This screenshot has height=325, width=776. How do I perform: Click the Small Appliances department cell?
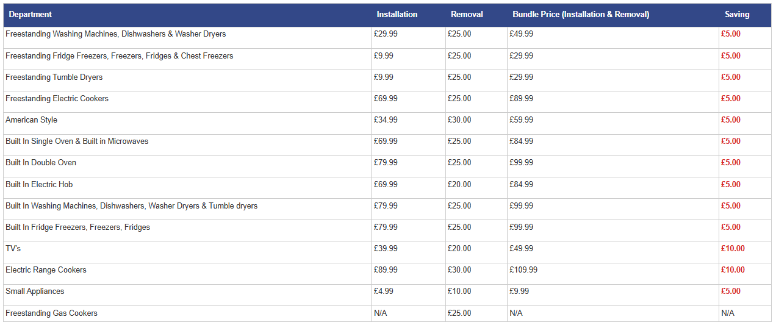[x=35, y=291]
